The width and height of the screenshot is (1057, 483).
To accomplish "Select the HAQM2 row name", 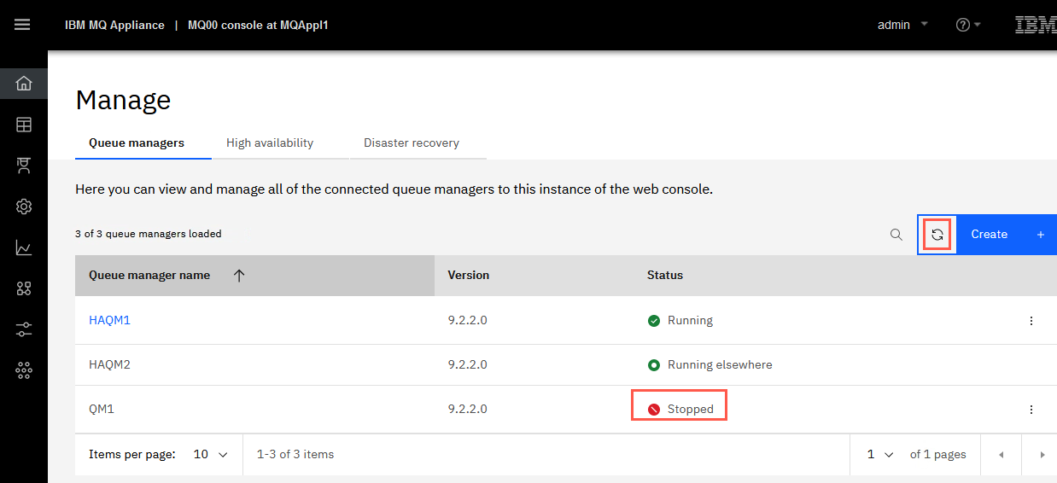I will pos(109,364).
